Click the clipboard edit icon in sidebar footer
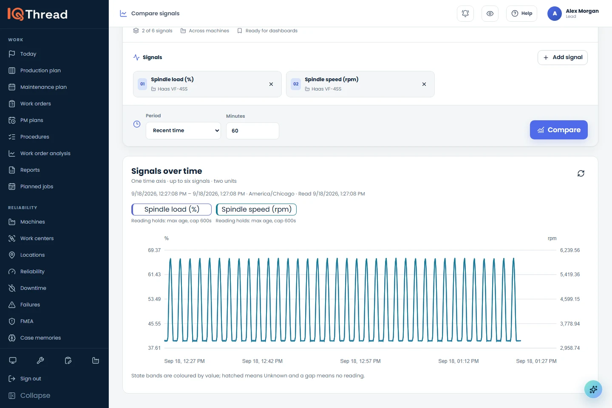612x408 pixels. [68, 360]
